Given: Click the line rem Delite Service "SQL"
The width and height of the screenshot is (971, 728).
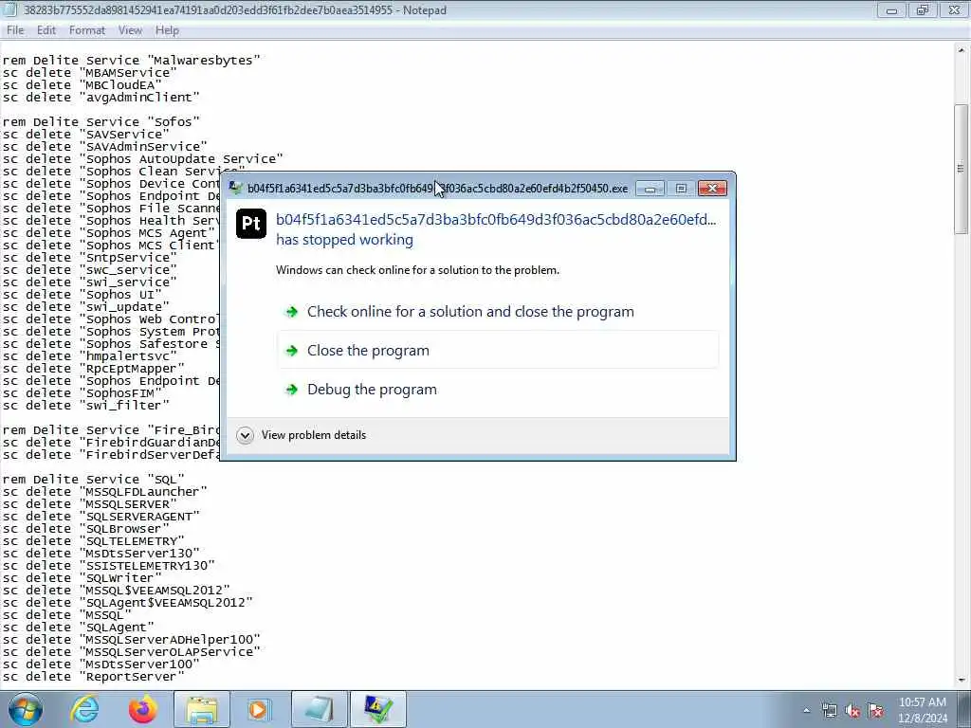Looking at the screenshot, I should click(94, 479).
